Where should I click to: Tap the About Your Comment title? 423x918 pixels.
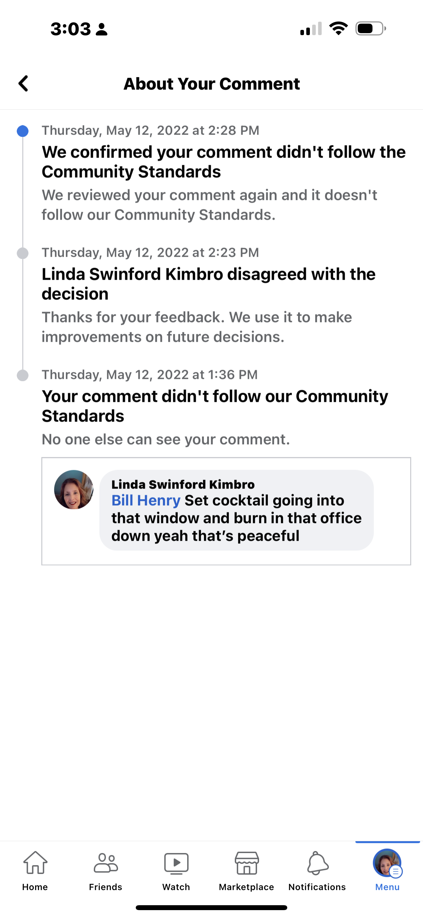211,84
